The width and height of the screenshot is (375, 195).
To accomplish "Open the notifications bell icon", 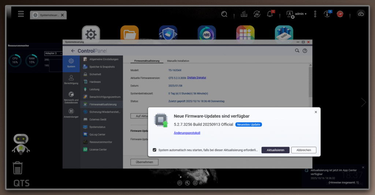I will pos(270,14).
